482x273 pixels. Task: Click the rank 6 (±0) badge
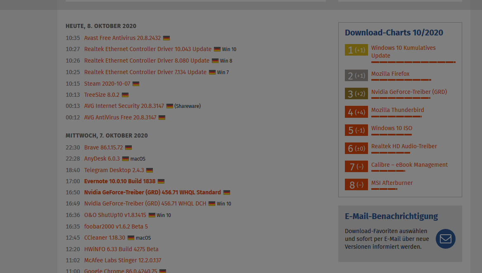(356, 148)
